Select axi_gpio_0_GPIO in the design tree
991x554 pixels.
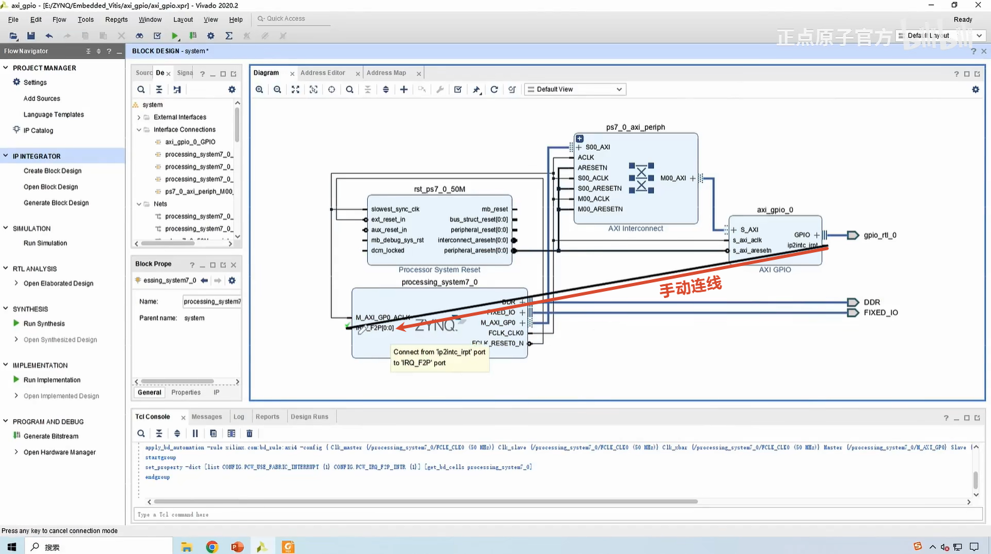tap(190, 142)
